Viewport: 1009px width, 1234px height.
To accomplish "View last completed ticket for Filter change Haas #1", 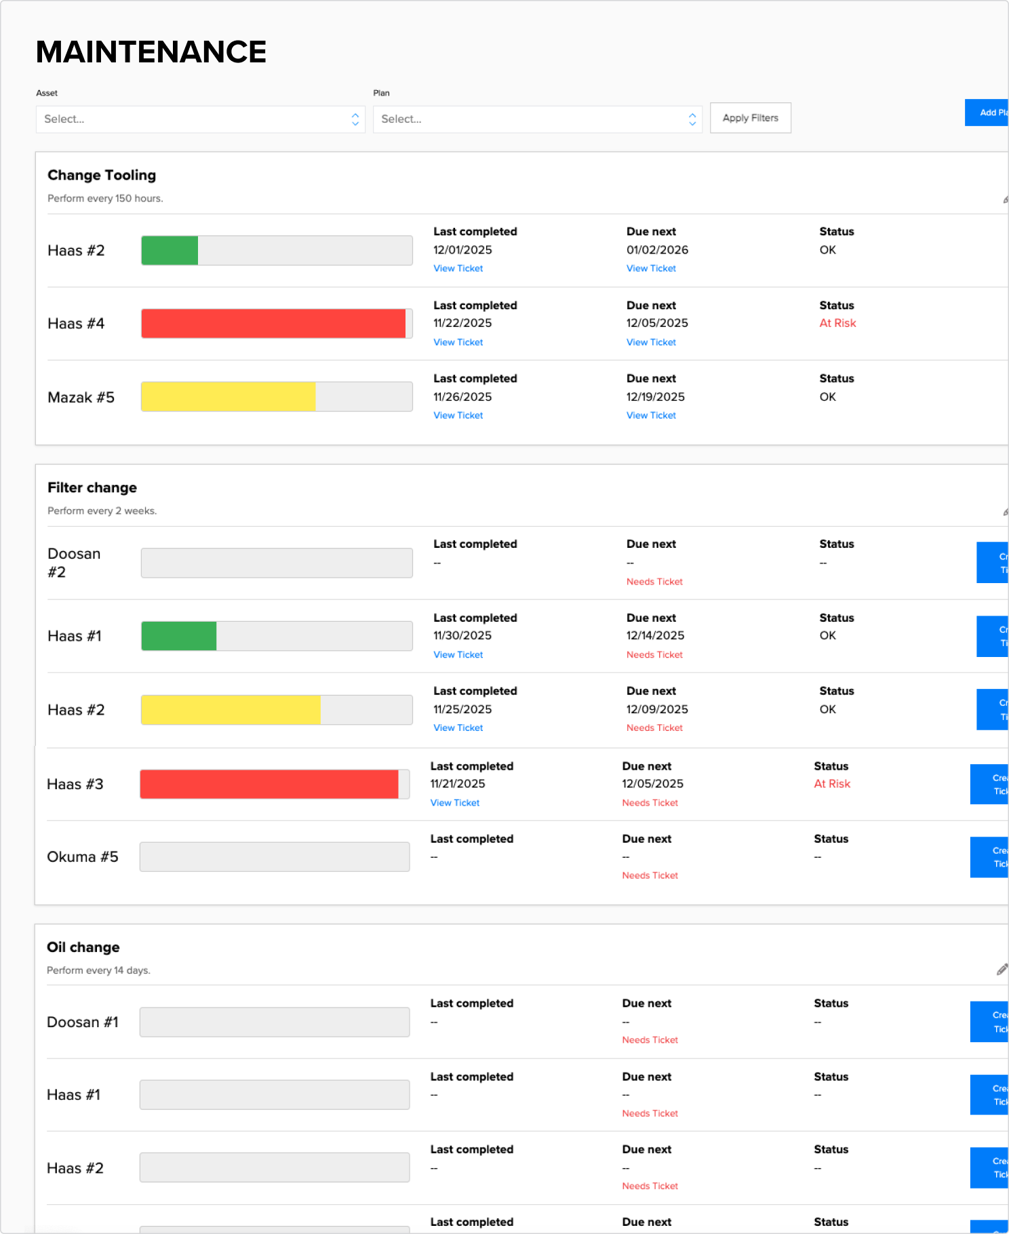I will (458, 655).
